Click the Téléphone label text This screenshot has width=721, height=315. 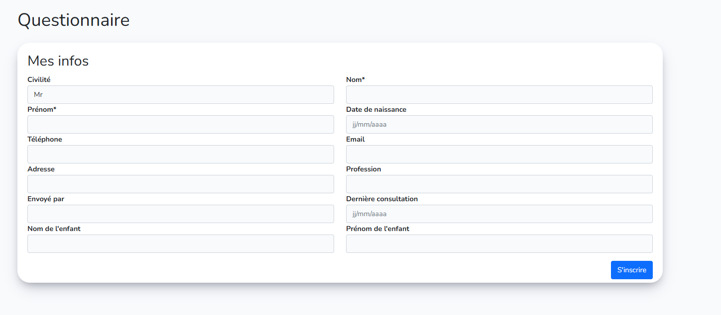[x=45, y=139]
